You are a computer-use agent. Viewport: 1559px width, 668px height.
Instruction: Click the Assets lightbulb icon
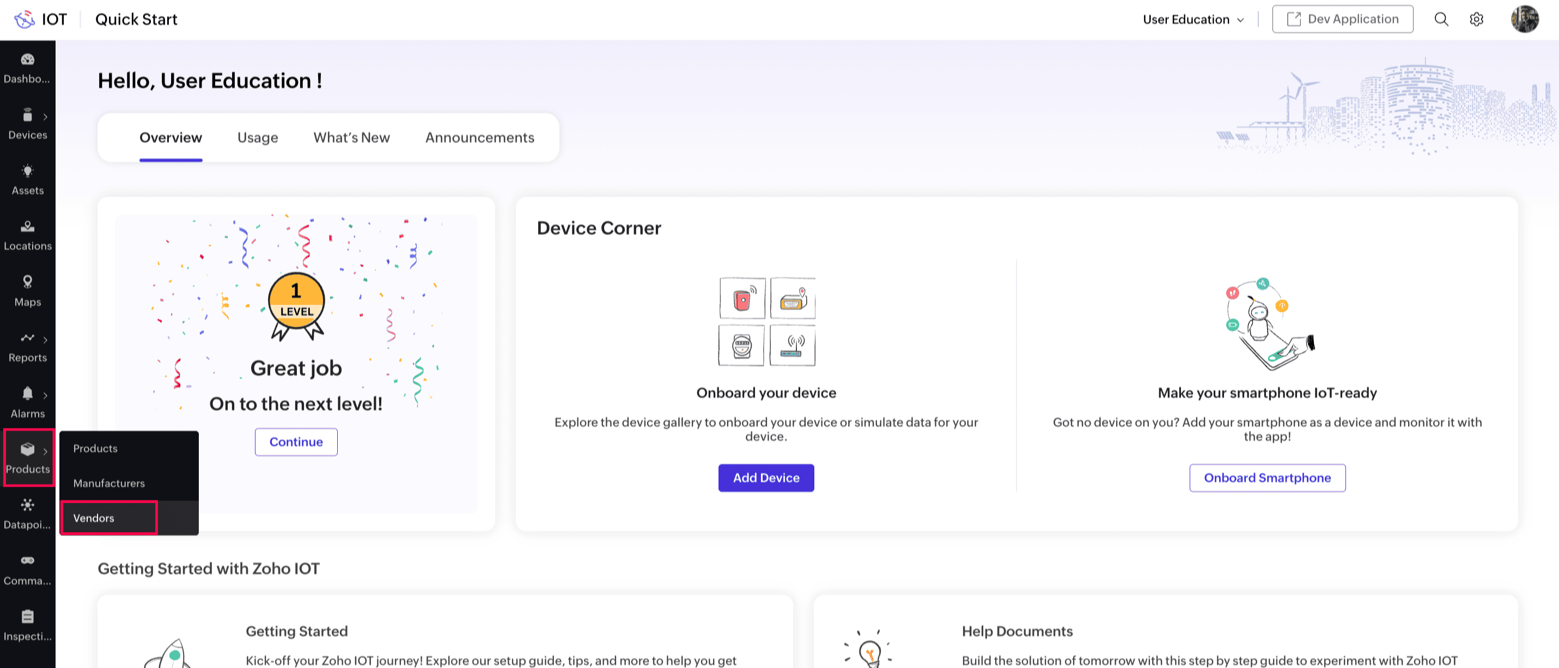(x=27, y=171)
